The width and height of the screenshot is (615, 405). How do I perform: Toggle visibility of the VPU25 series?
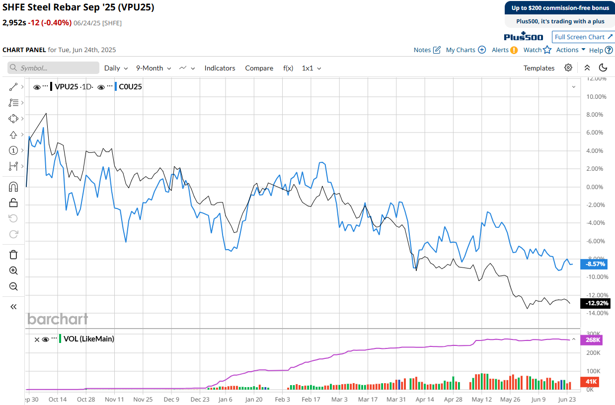[37, 87]
